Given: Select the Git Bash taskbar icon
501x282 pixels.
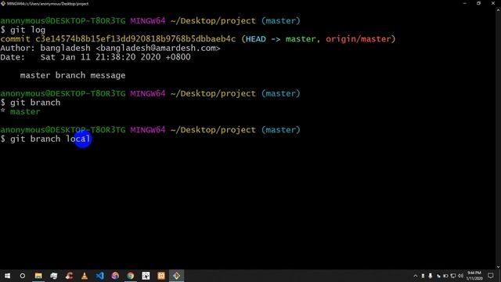Looking at the screenshot, I should [x=176, y=276].
